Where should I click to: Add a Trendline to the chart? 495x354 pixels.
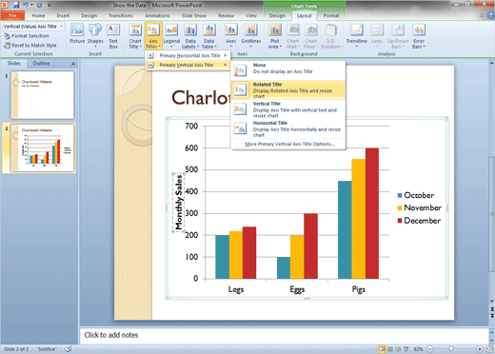356,35
